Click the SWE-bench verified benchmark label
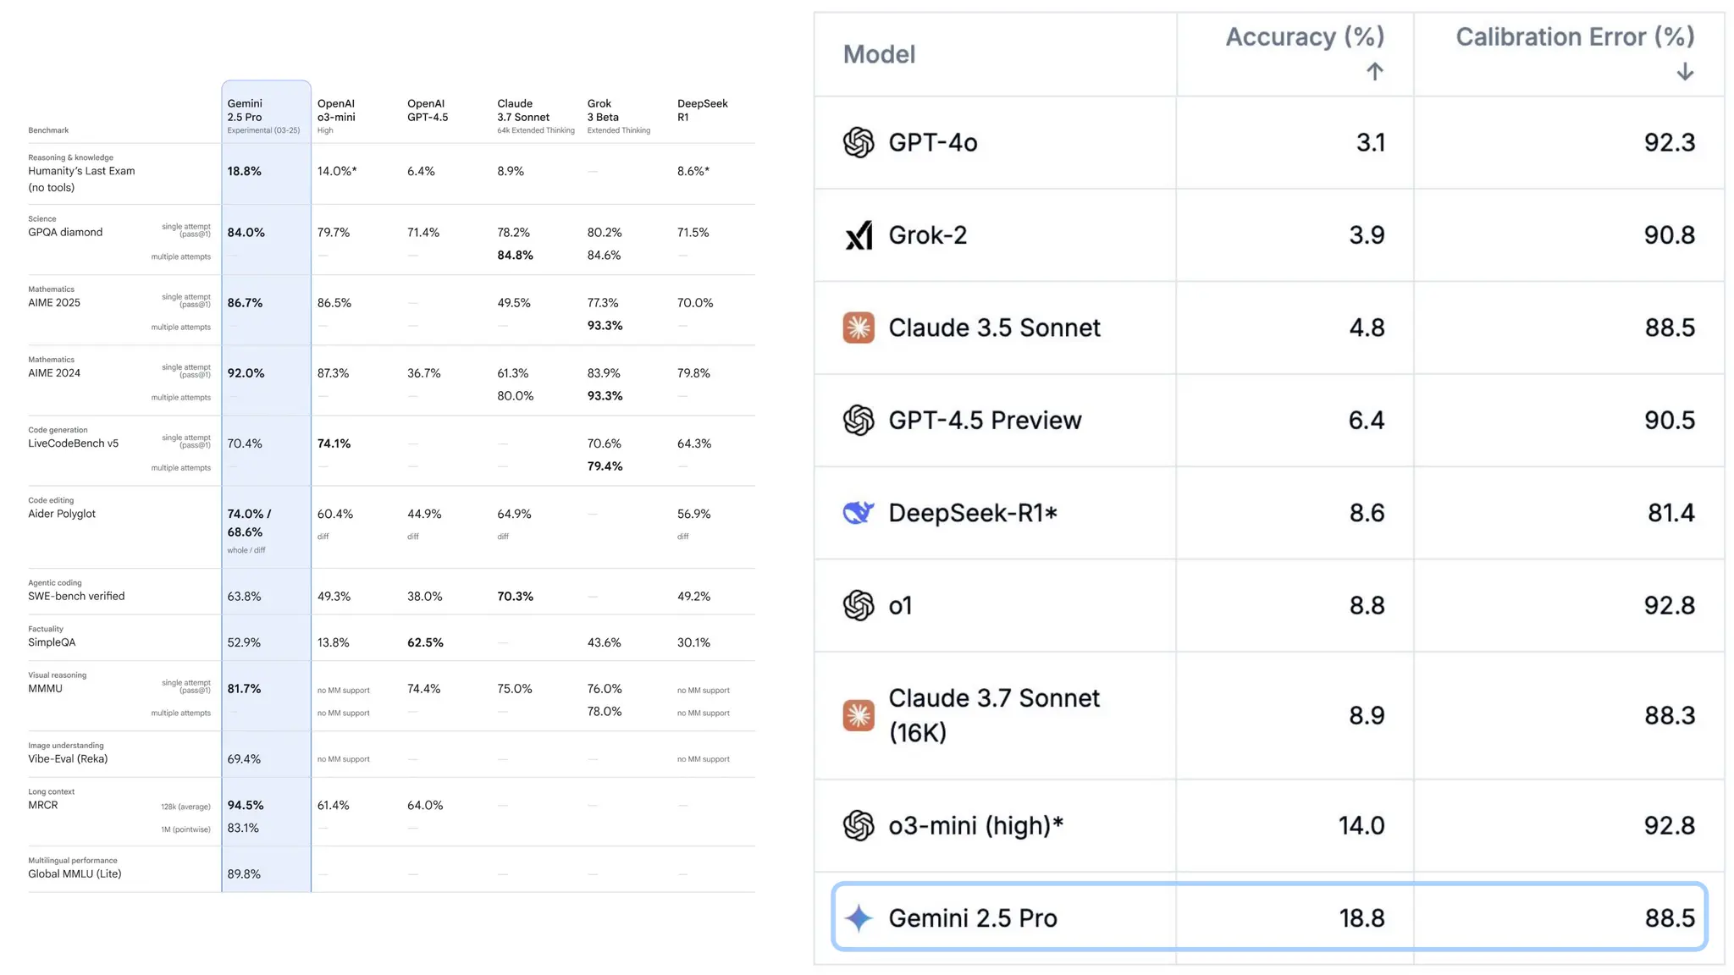The image size is (1734, 975). coord(76,596)
